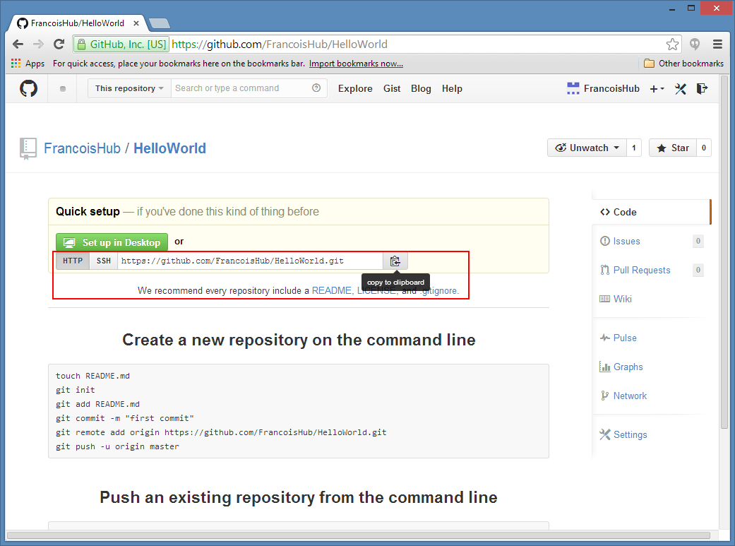735x546 pixels.
Task: Click Explore in the top navigation
Action: tap(355, 89)
